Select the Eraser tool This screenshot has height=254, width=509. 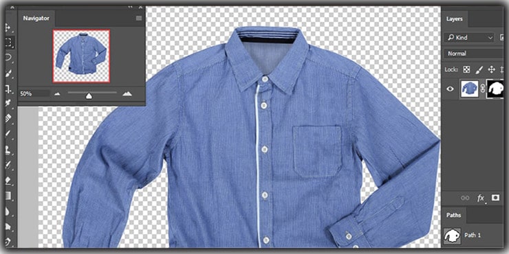coord(8,181)
